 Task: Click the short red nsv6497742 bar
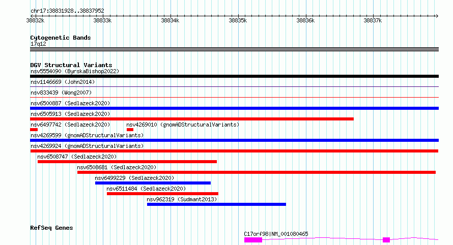(x=34, y=130)
